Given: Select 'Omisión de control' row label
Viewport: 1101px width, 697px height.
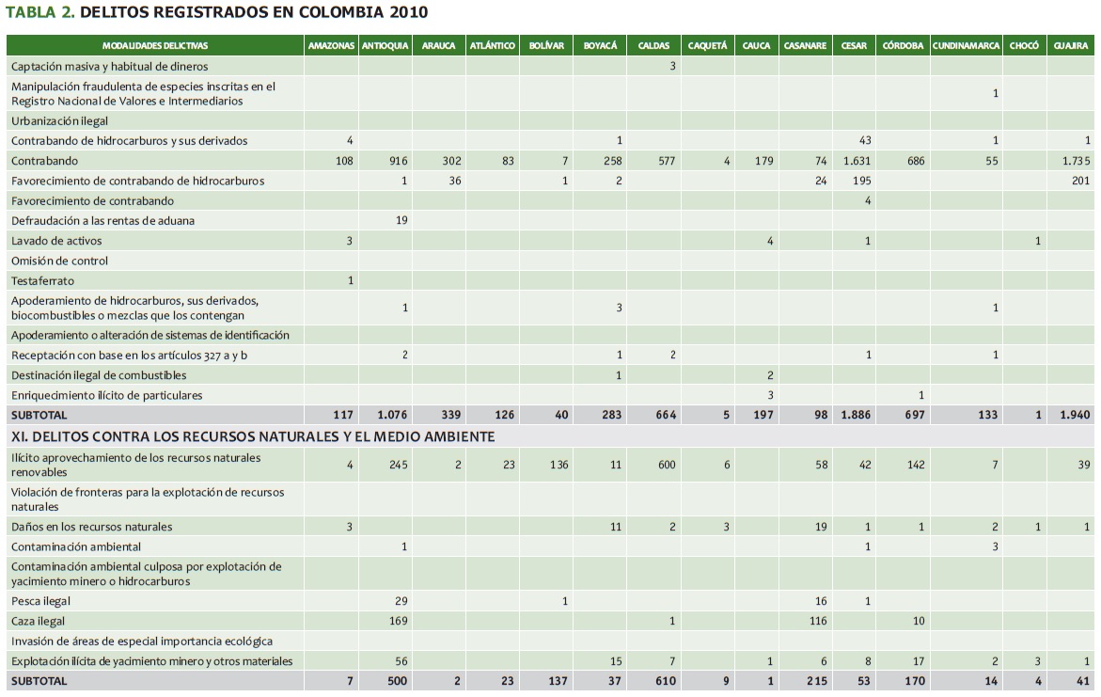Looking at the screenshot, I should 59,261.
